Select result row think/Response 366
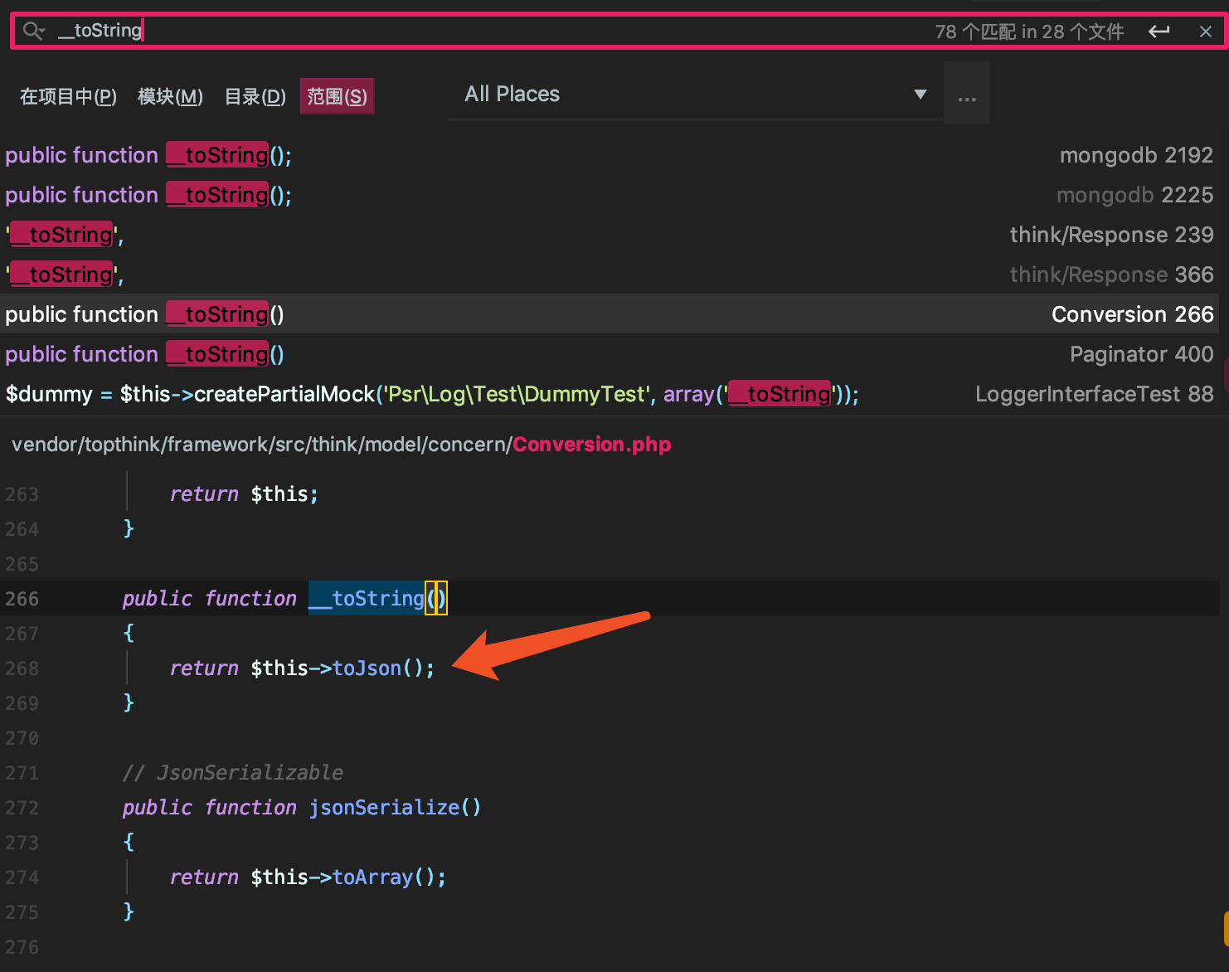Screen dimensions: 1229x972 pos(610,275)
